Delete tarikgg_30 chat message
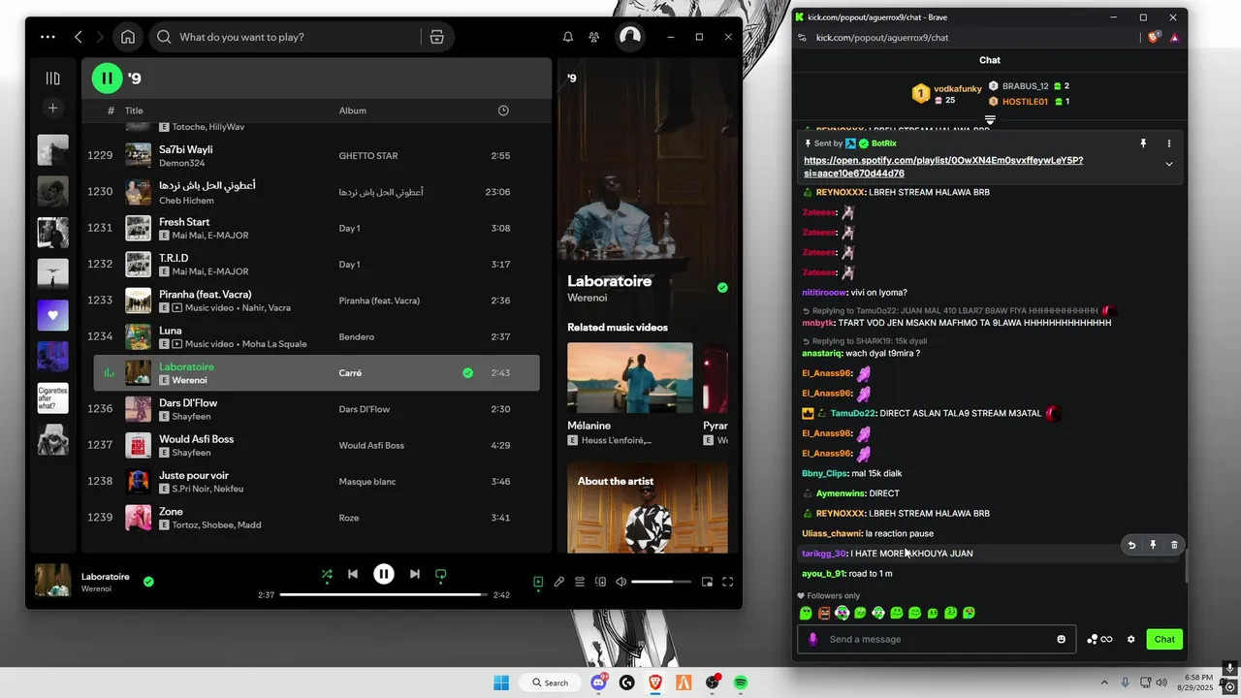Screen dimensions: 1241x698 [1174, 546]
